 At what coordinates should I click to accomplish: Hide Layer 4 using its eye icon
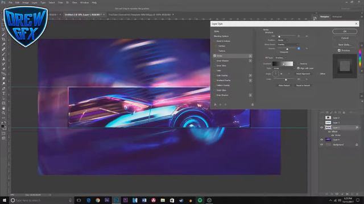pyautogui.click(x=322, y=139)
